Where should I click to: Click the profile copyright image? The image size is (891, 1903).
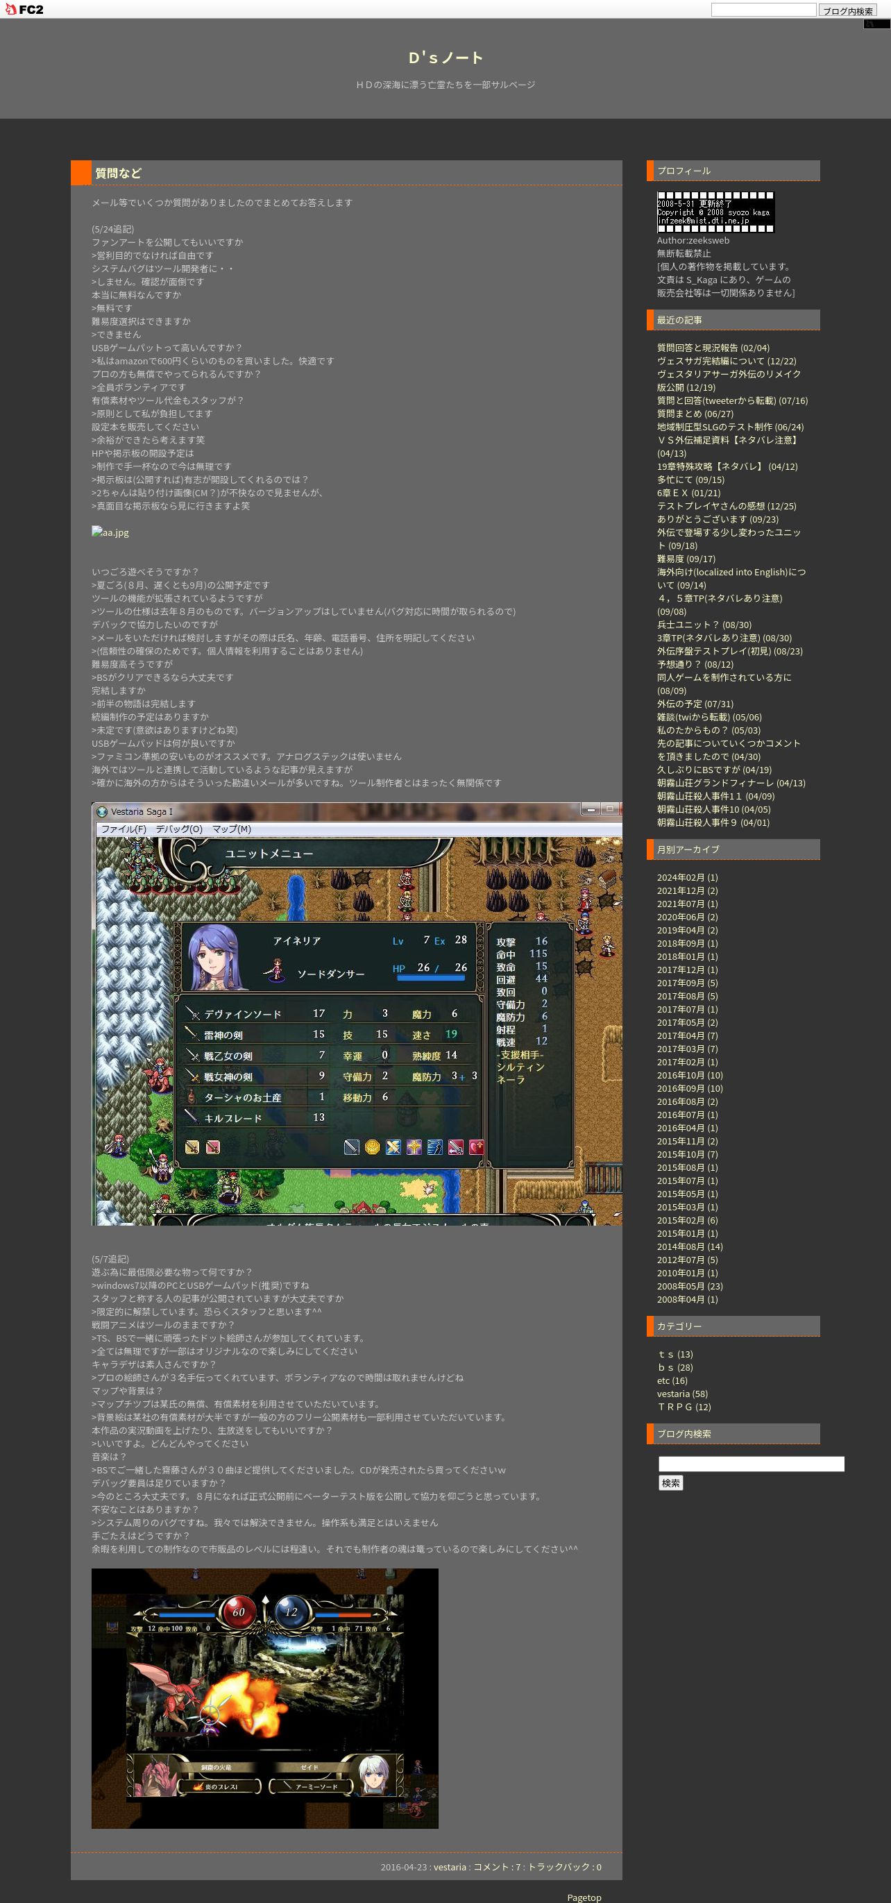[x=715, y=213]
